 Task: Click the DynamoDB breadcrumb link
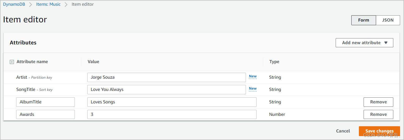point(14,4)
